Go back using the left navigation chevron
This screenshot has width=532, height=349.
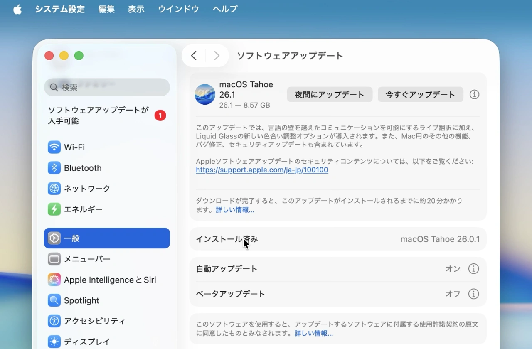click(193, 55)
